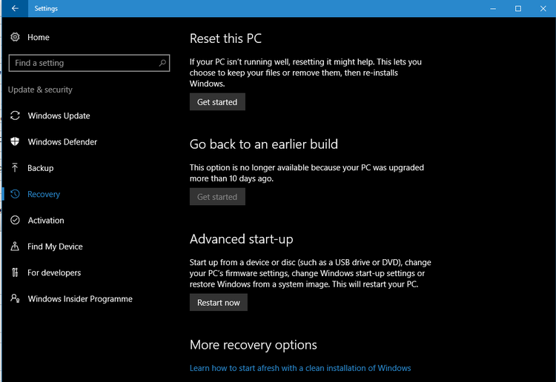Click the Windows Insider Programme icon
The image size is (556, 382).
pos(15,298)
